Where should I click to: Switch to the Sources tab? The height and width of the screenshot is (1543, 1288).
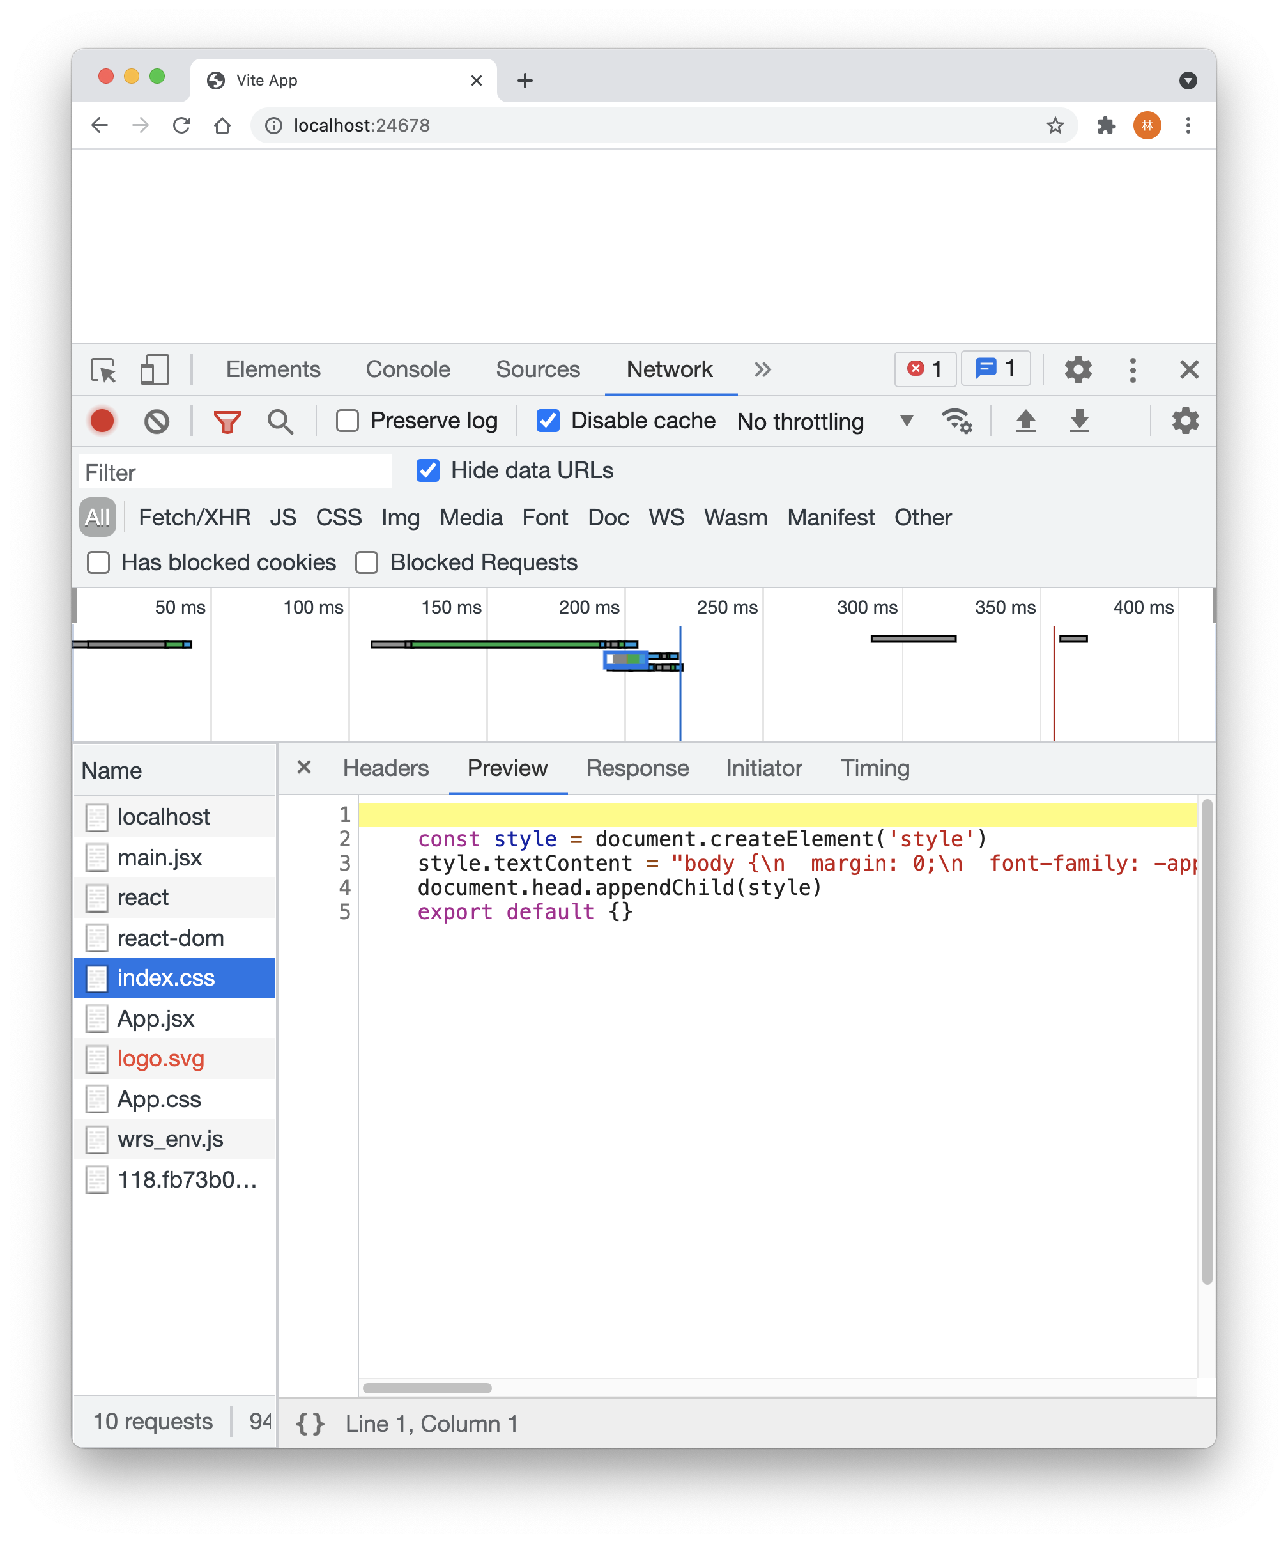pyautogui.click(x=538, y=369)
